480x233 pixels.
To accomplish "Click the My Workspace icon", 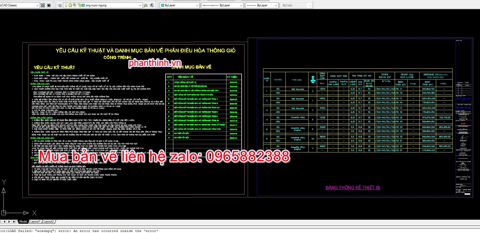I will tap(49, 5).
